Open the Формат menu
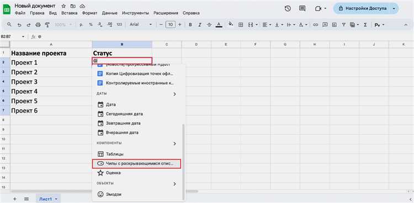414x203 pixels. coord(90,13)
